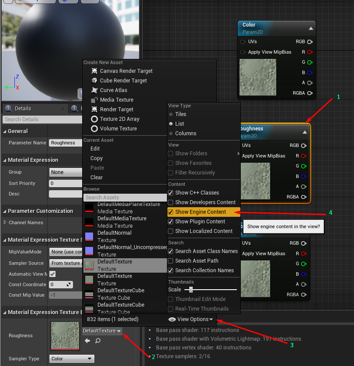Enable Show Developers Content checkbox

(171, 202)
